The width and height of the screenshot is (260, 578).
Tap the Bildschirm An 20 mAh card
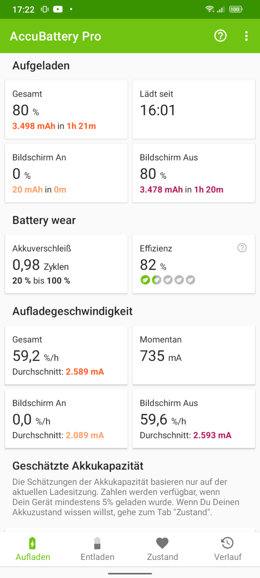(66, 173)
